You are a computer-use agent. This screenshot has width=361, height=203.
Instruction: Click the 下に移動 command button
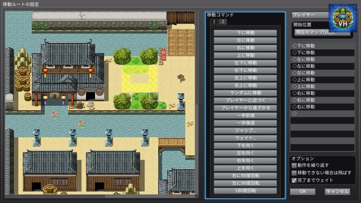(x=245, y=33)
